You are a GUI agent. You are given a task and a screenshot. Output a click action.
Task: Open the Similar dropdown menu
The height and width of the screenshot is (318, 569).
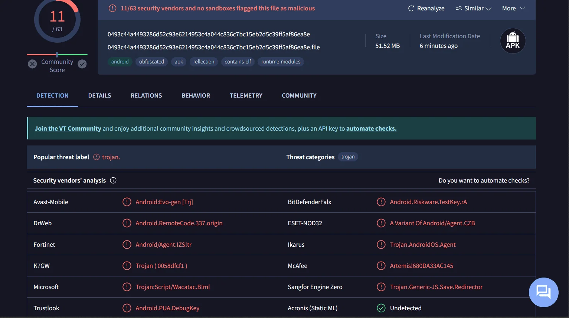click(473, 8)
